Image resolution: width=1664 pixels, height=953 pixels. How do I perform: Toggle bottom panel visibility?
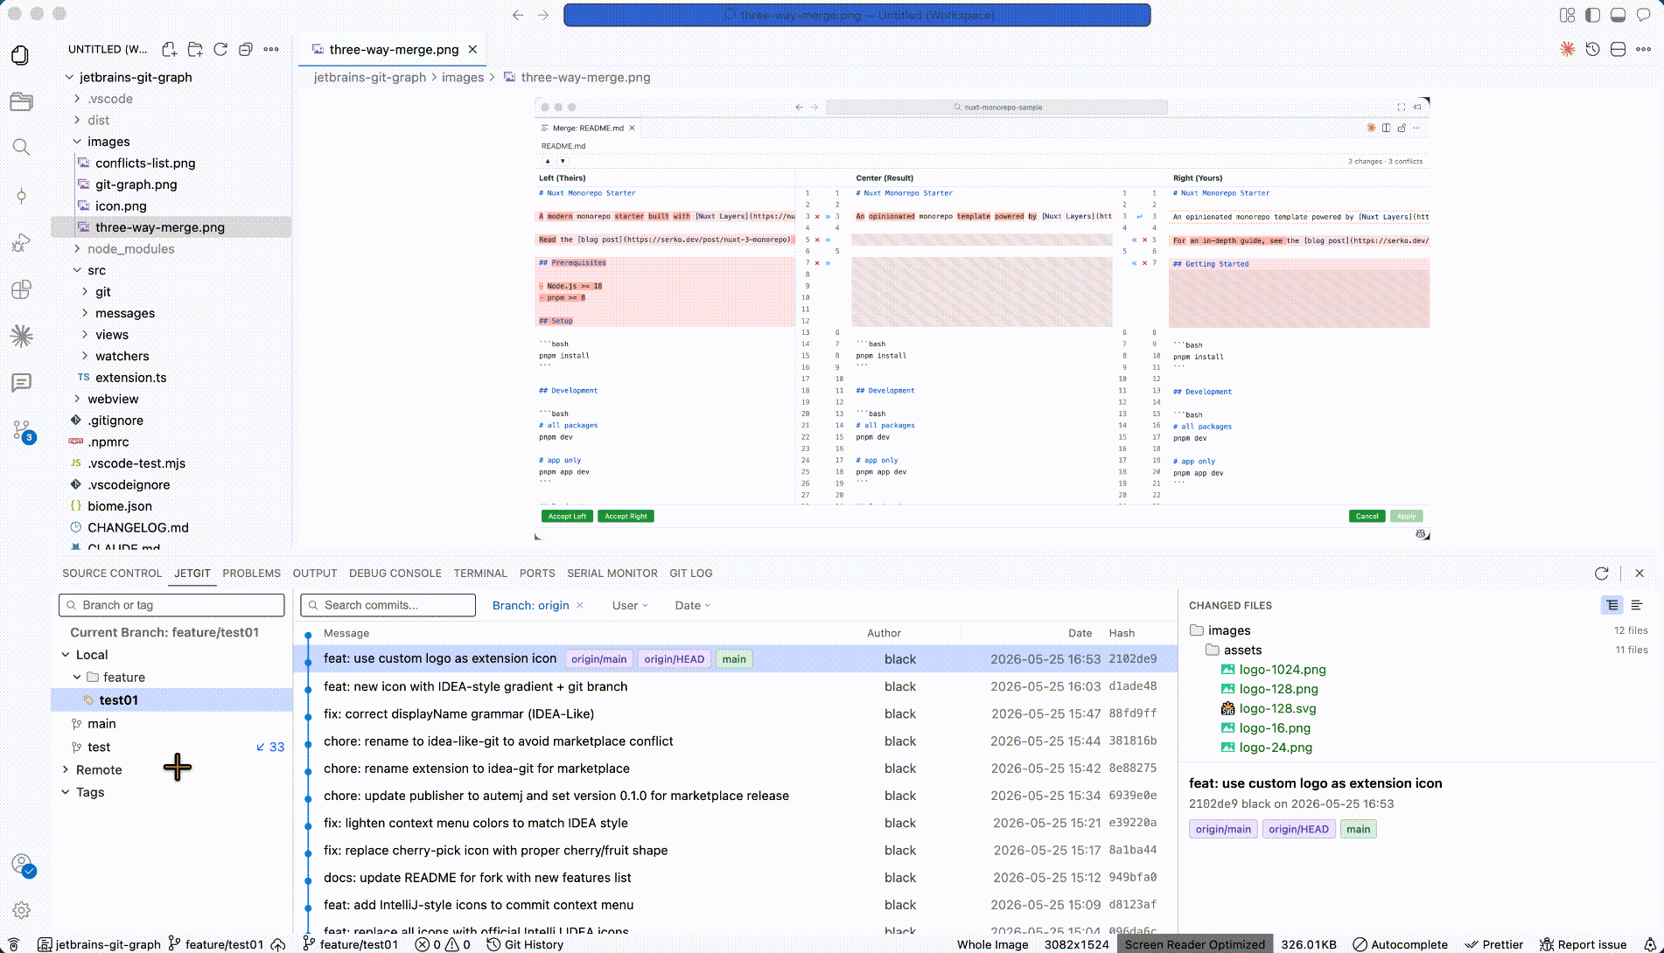1618,15
